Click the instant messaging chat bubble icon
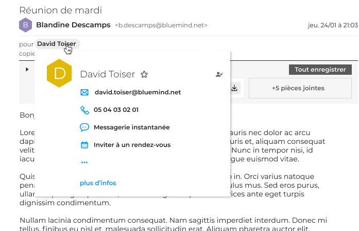Screen dimensions: 359x231 85,127
